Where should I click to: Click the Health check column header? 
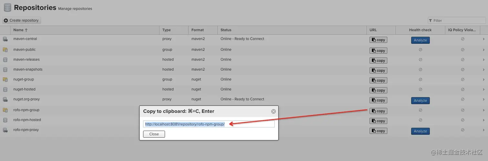420,30
